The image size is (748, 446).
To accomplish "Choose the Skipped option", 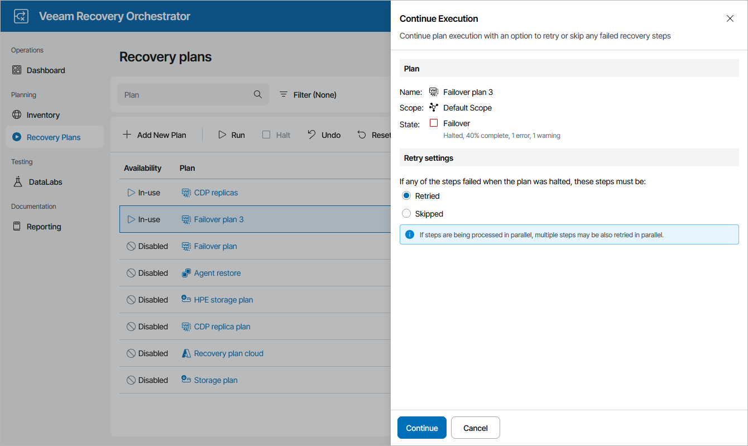I will [x=406, y=213].
